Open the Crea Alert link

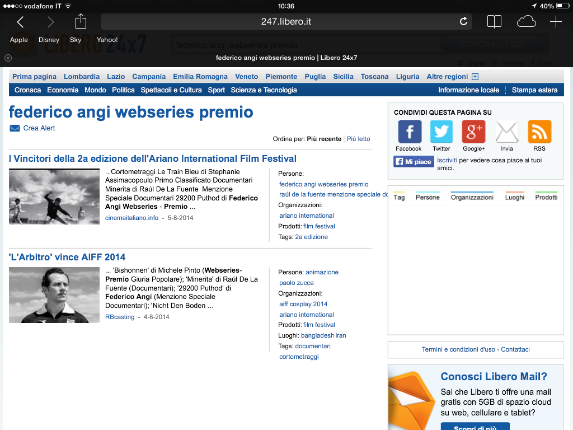point(39,128)
